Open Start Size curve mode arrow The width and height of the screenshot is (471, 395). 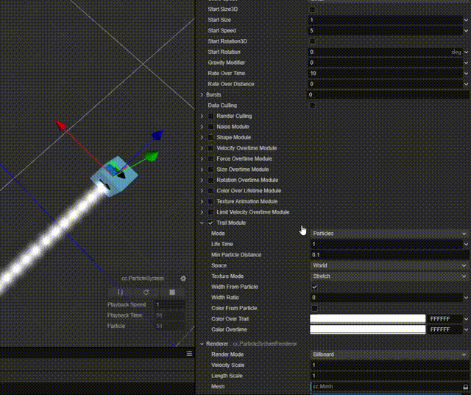click(x=466, y=20)
